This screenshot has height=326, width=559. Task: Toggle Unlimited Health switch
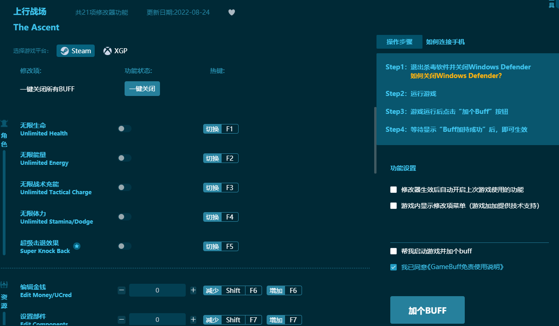(124, 129)
